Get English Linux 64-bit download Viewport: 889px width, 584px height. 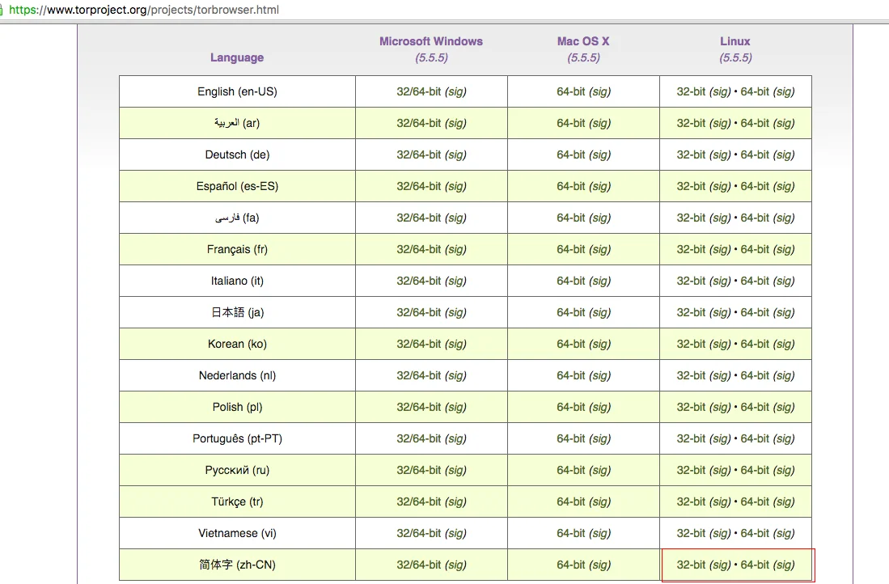coord(755,91)
